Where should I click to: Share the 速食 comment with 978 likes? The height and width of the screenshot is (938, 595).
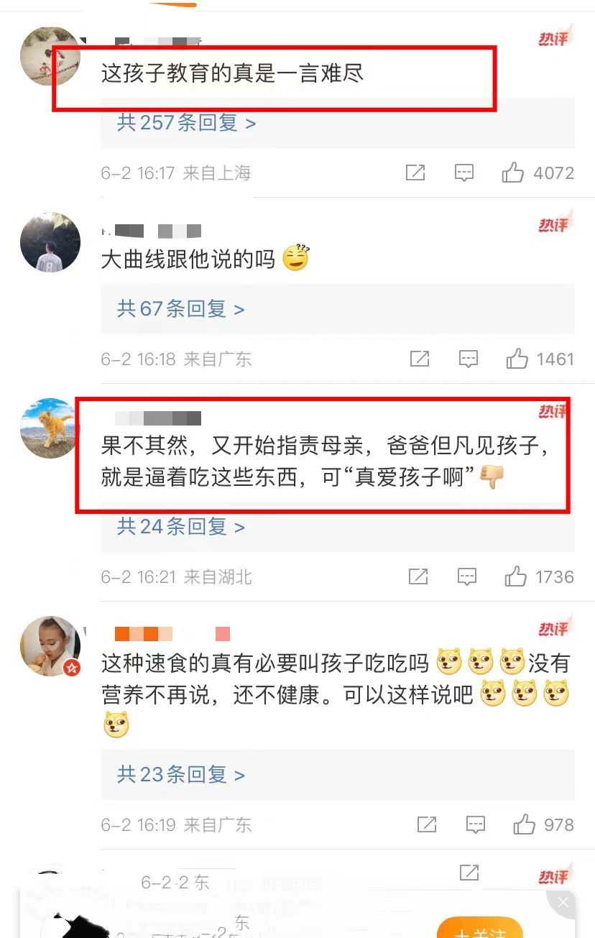[427, 824]
